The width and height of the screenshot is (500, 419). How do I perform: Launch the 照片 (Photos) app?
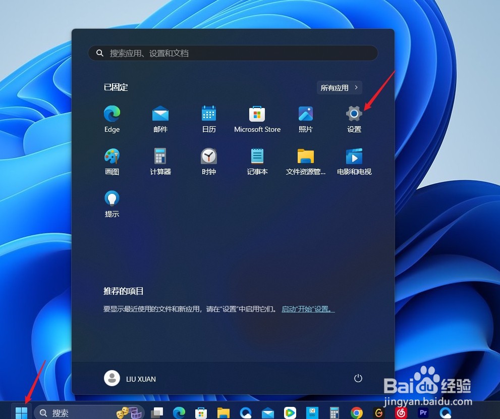pyautogui.click(x=305, y=119)
